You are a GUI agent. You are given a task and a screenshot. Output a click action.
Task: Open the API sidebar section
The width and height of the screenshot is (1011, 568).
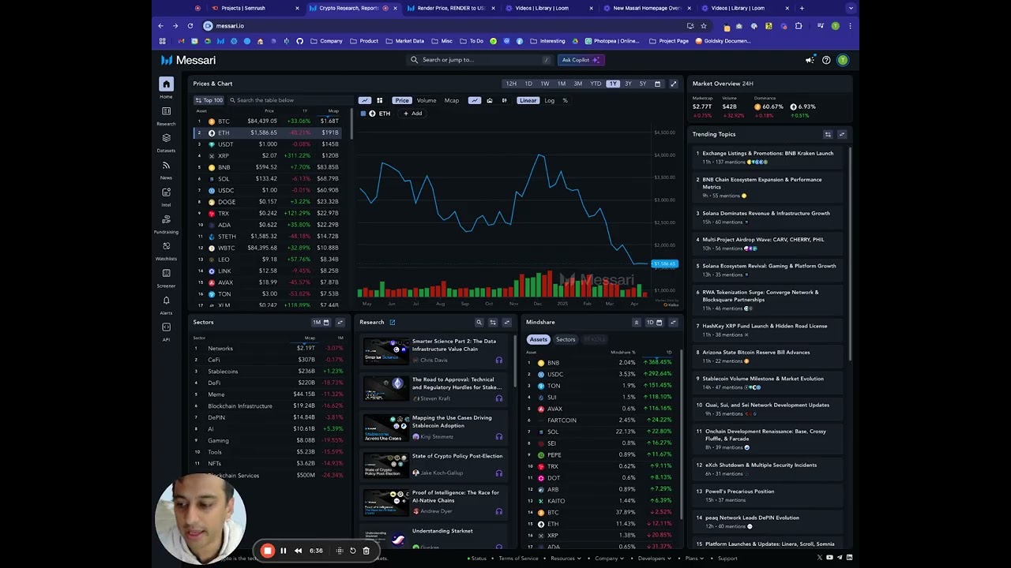coord(166,331)
